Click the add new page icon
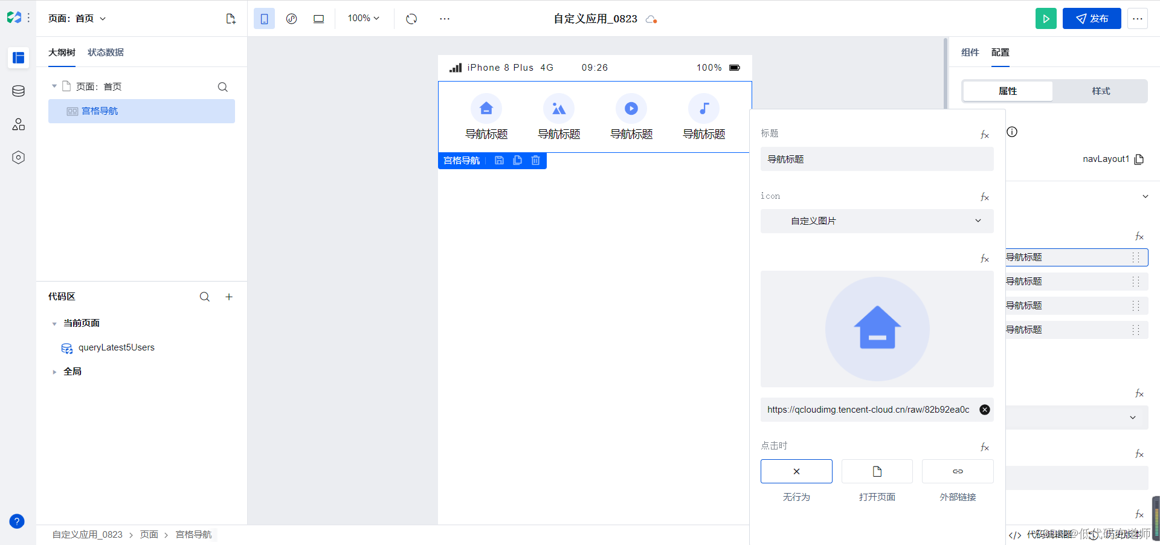The width and height of the screenshot is (1160, 545). [231, 19]
